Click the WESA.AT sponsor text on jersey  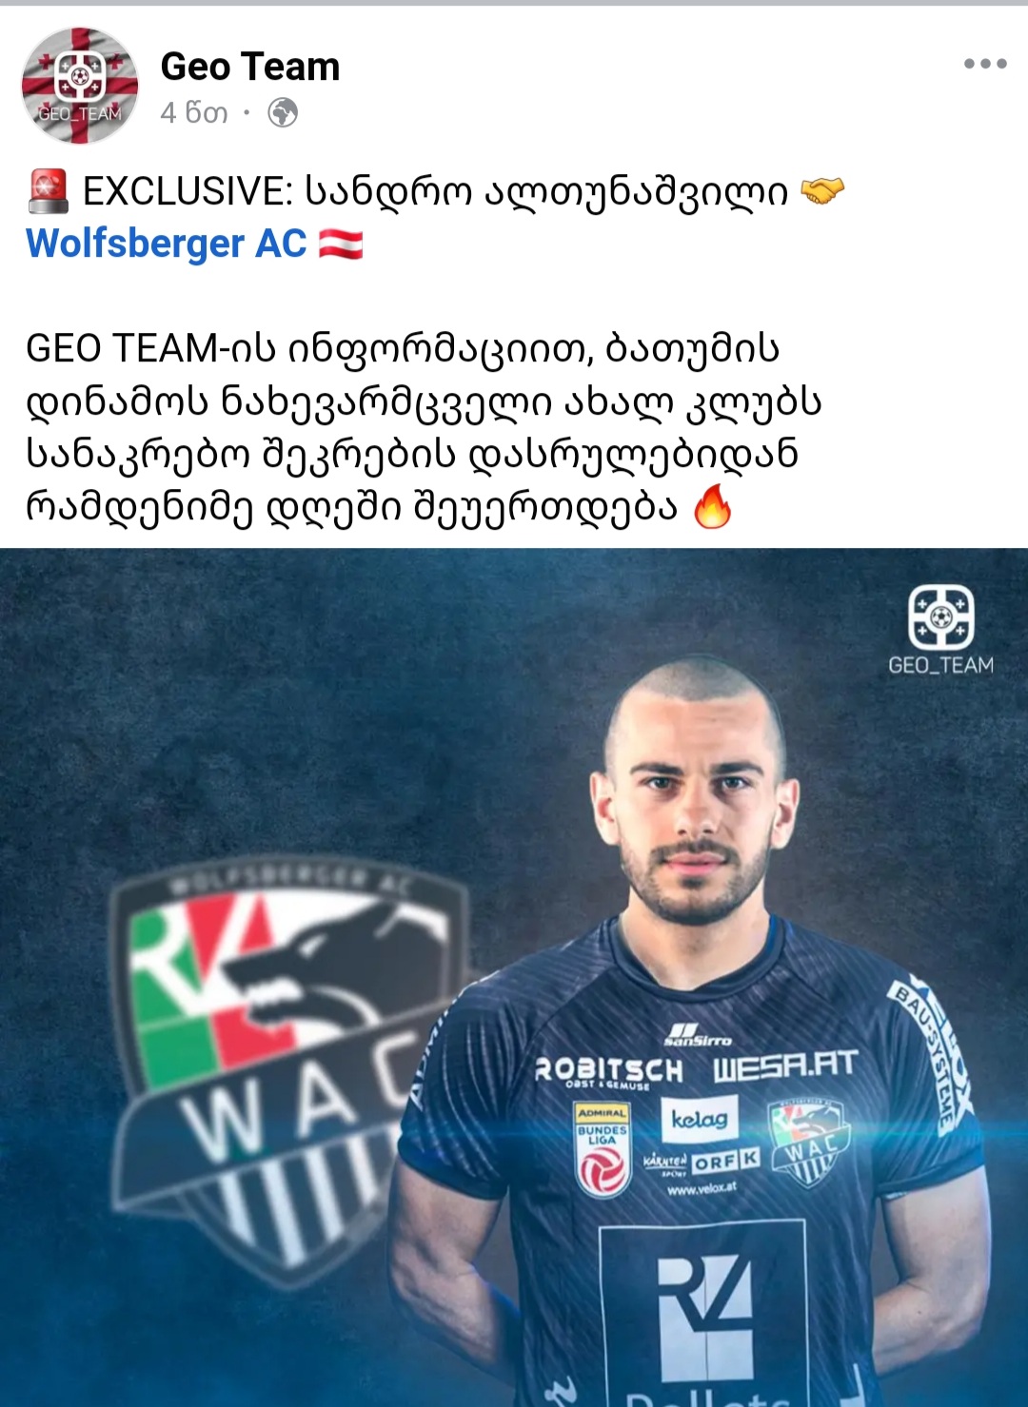786,1065
